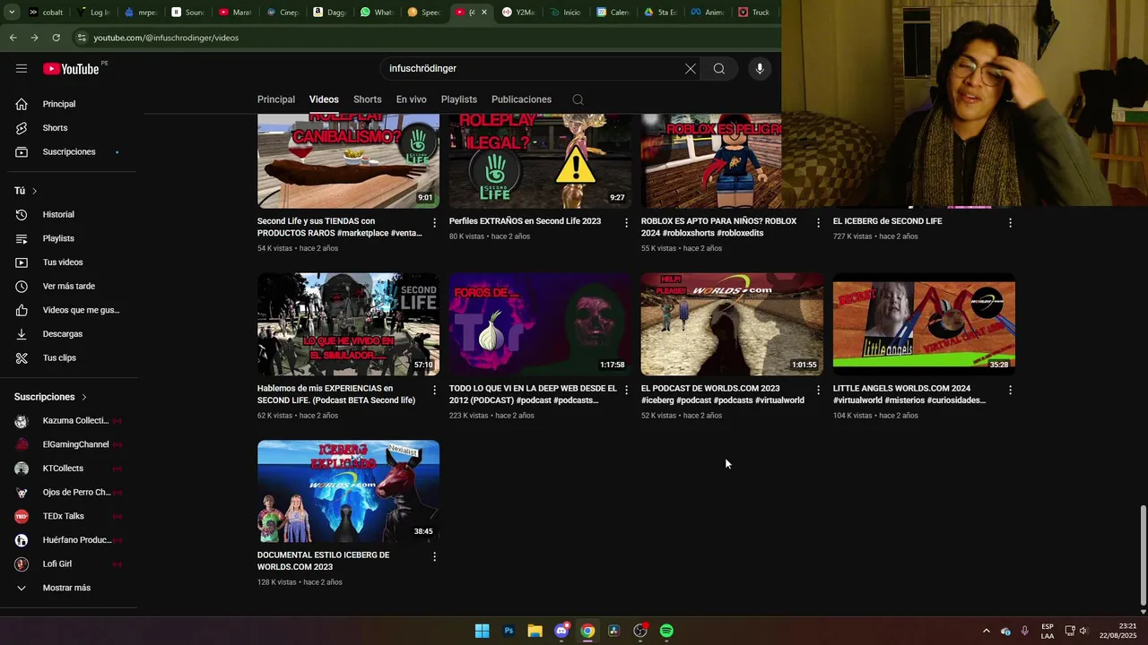The image size is (1148, 645).
Task: Click the YouTube logo
Action: (x=71, y=69)
